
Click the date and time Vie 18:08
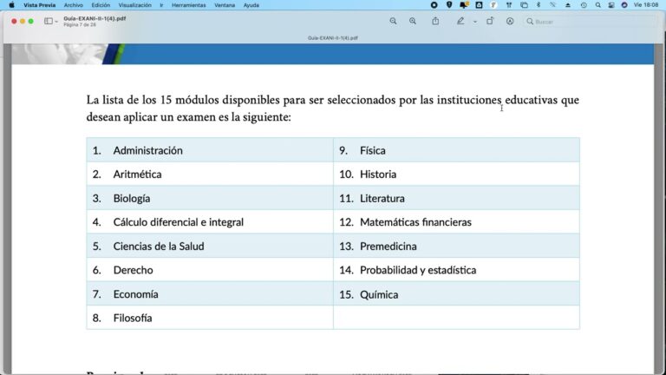click(x=645, y=5)
